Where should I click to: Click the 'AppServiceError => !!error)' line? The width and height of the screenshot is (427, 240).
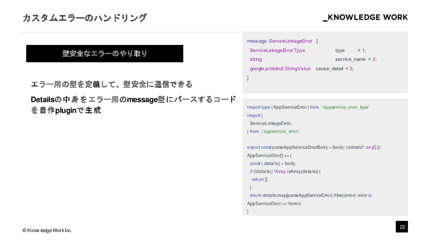(274, 204)
